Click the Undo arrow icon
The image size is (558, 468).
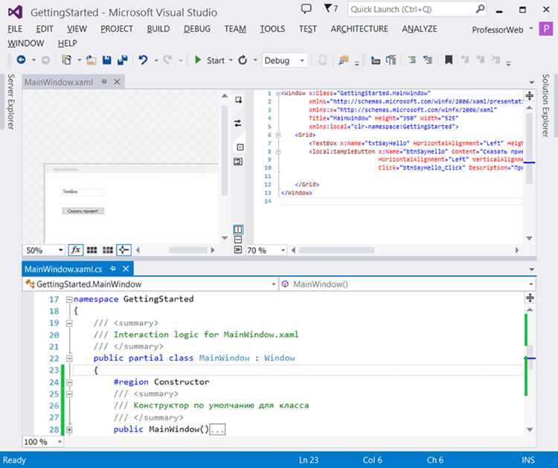click(143, 60)
